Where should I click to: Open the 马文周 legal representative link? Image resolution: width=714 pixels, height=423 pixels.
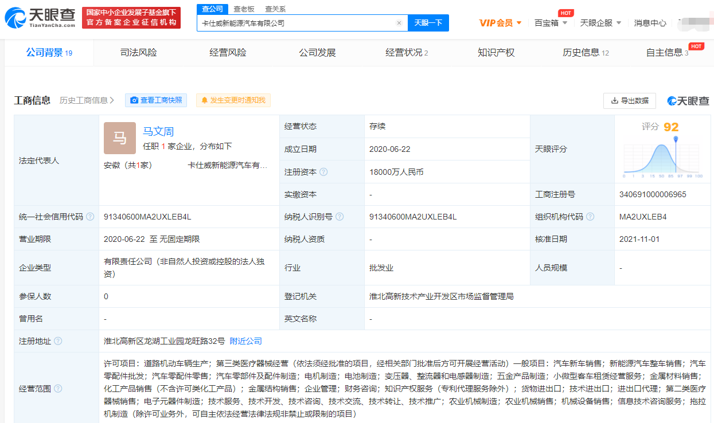click(158, 132)
